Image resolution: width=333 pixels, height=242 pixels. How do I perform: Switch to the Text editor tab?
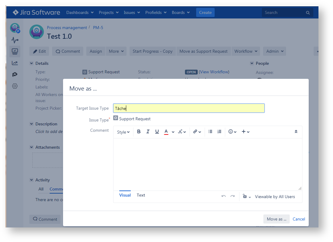tap(141, 195)
